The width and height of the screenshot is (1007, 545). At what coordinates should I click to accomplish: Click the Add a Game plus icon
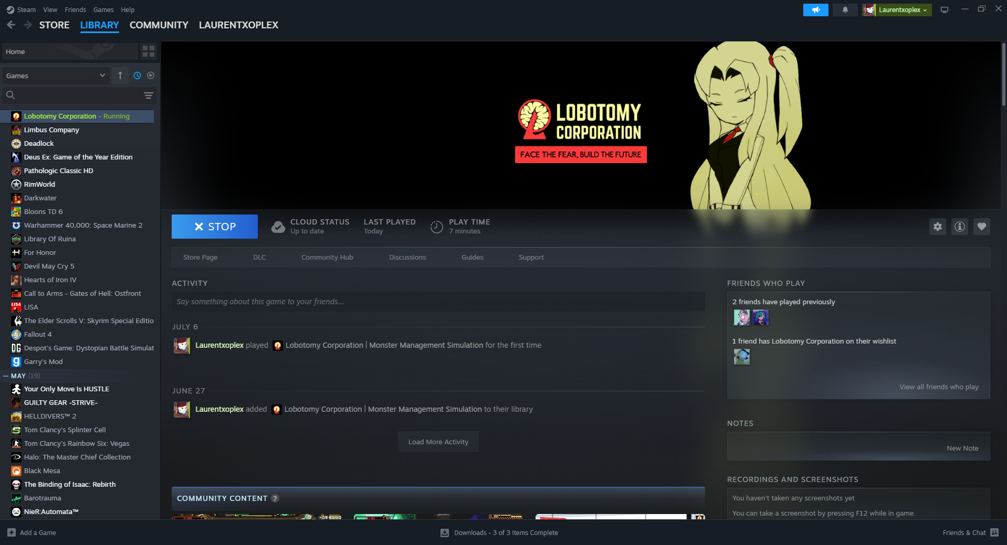click(x=12, y=532)
